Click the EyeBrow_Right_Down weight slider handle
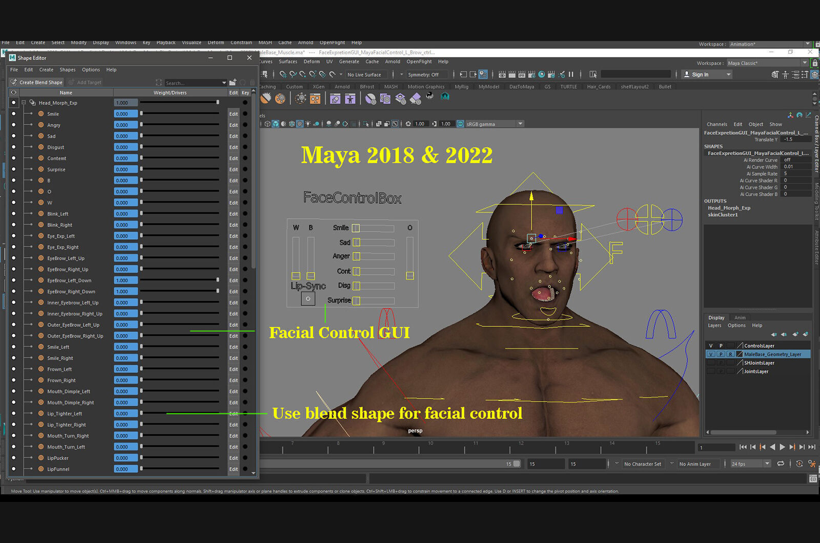Image resolution: width=820 pixels, height=543 pixels. click(x=218, y=291)
